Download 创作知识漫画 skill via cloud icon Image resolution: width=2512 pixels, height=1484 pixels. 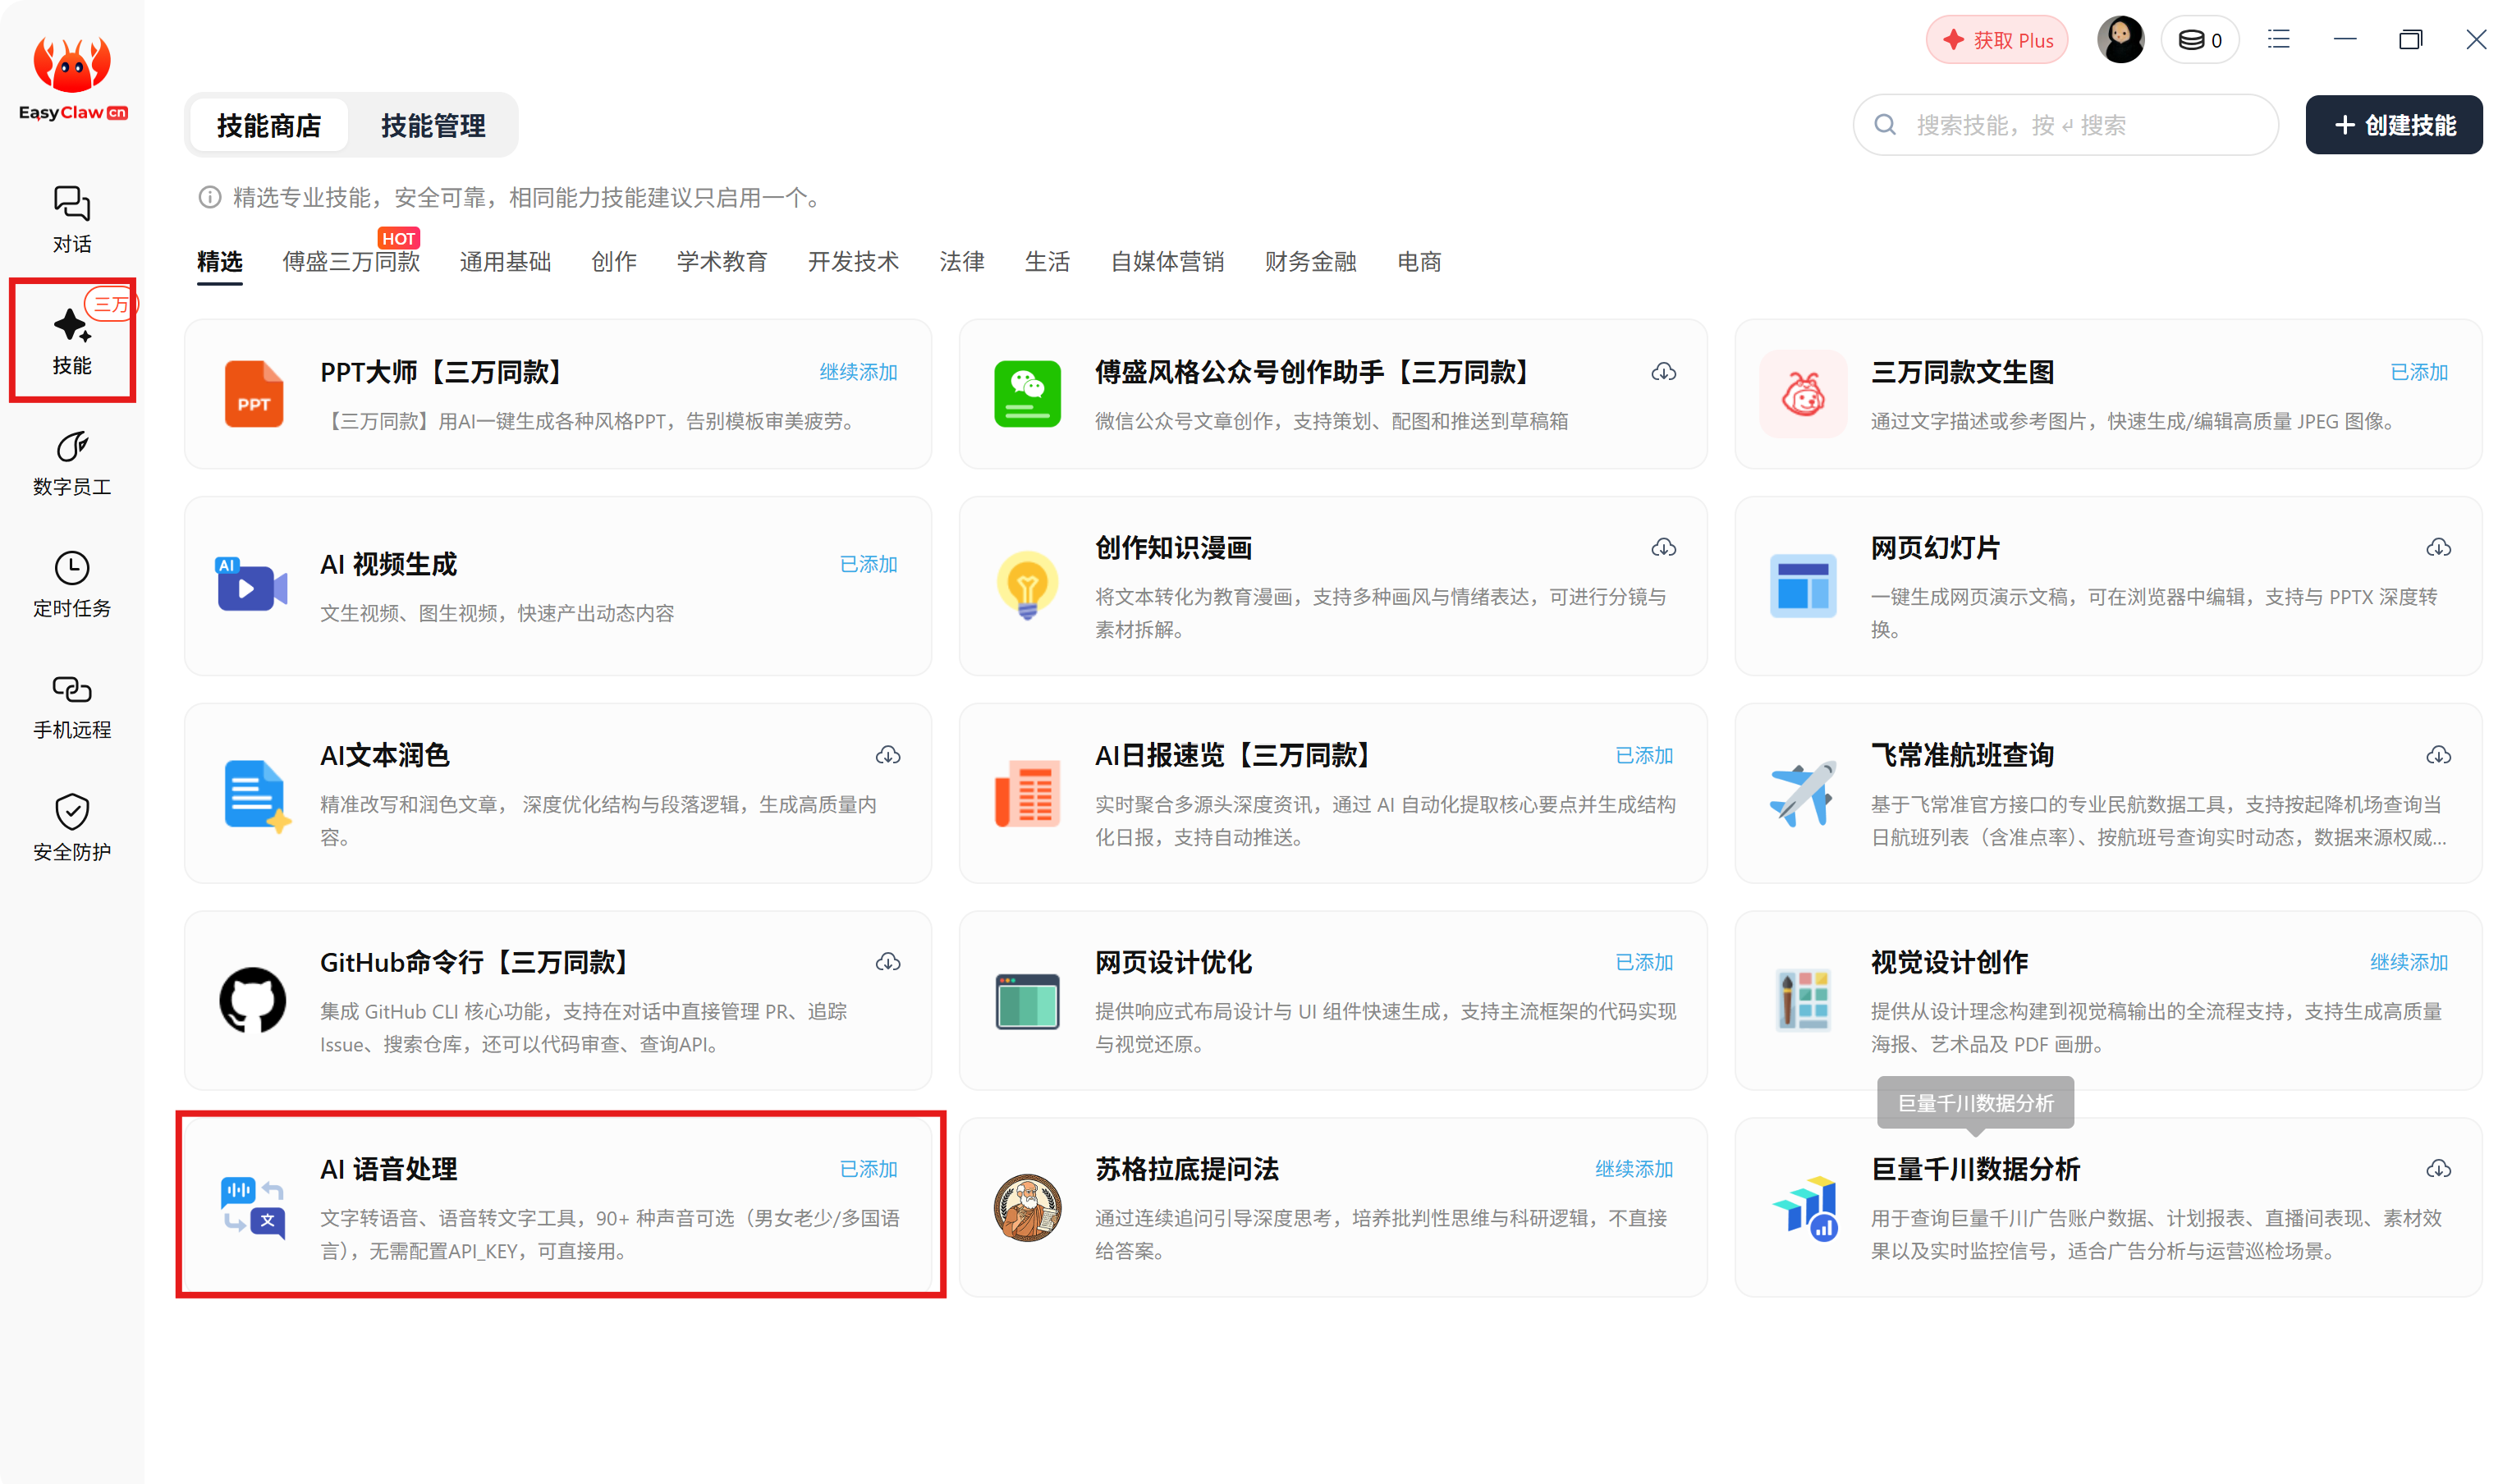point(1664,547)
